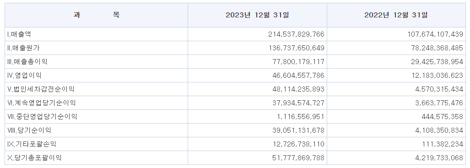The image size is (470, 168).
Task: Select the 2022년 12월 31일 column header
Action: pos(396,15)
